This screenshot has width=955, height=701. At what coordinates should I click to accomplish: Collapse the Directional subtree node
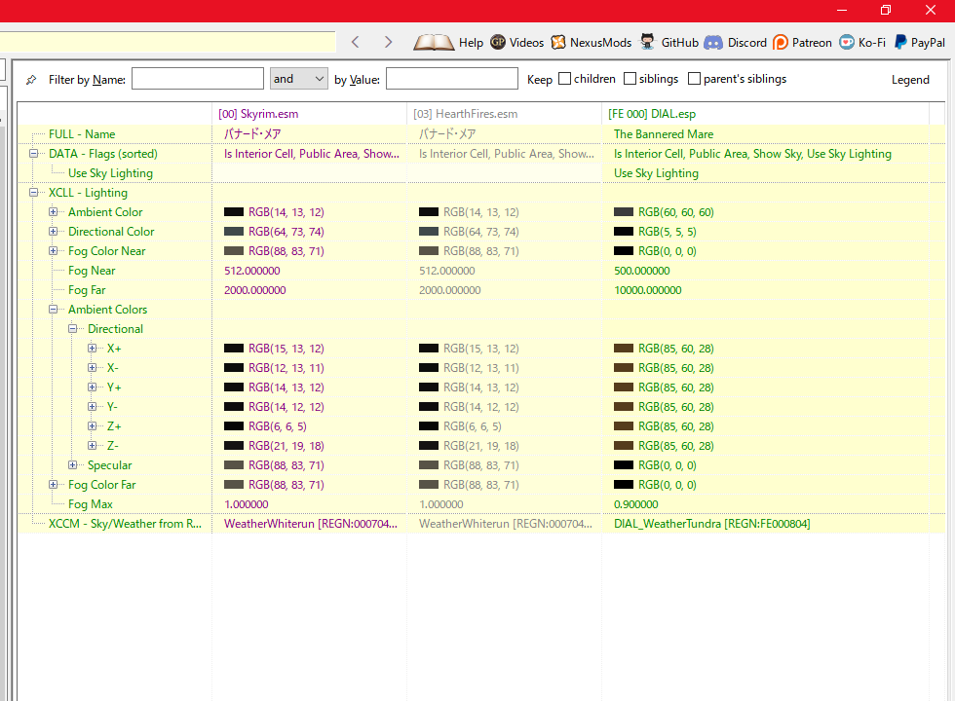(x=72, y=329)
